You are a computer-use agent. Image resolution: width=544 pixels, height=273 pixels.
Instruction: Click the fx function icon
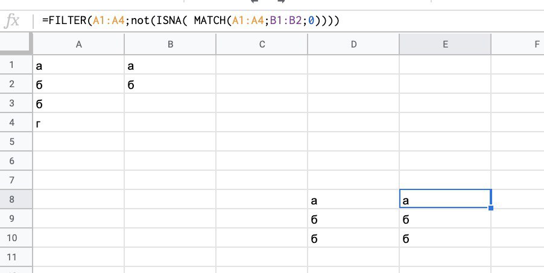pos(12,21)
